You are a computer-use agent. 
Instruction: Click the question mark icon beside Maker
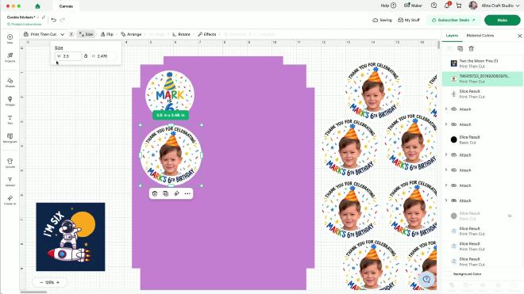click(433, 6)
